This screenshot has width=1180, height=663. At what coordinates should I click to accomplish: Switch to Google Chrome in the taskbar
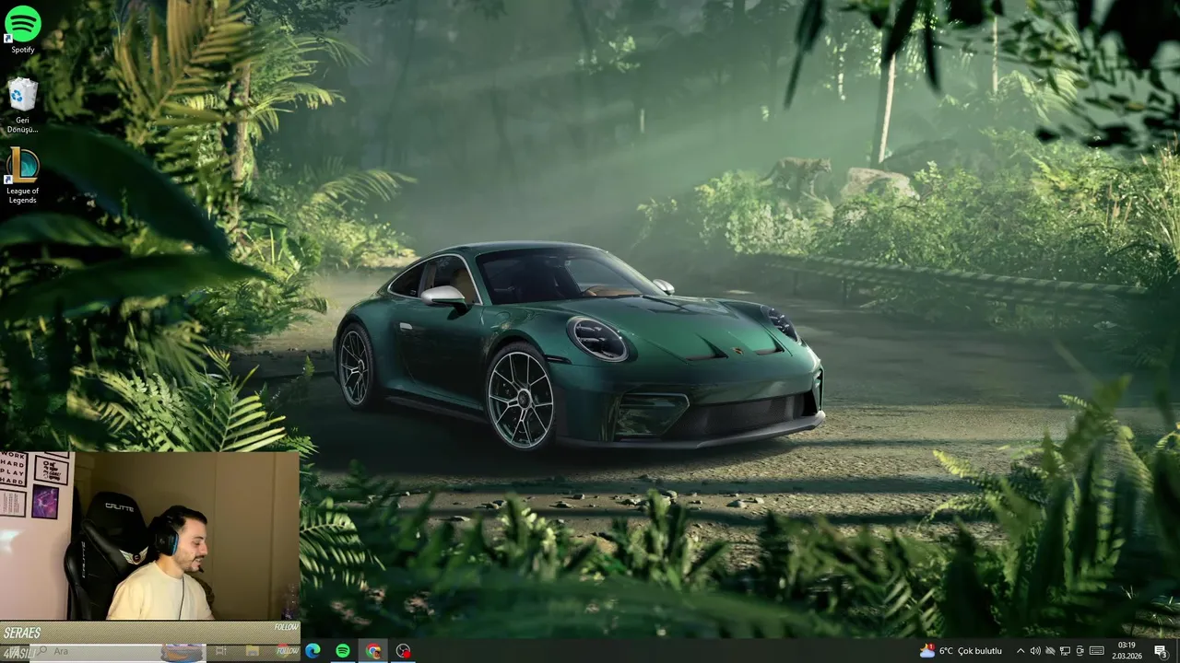pos(372,651)
